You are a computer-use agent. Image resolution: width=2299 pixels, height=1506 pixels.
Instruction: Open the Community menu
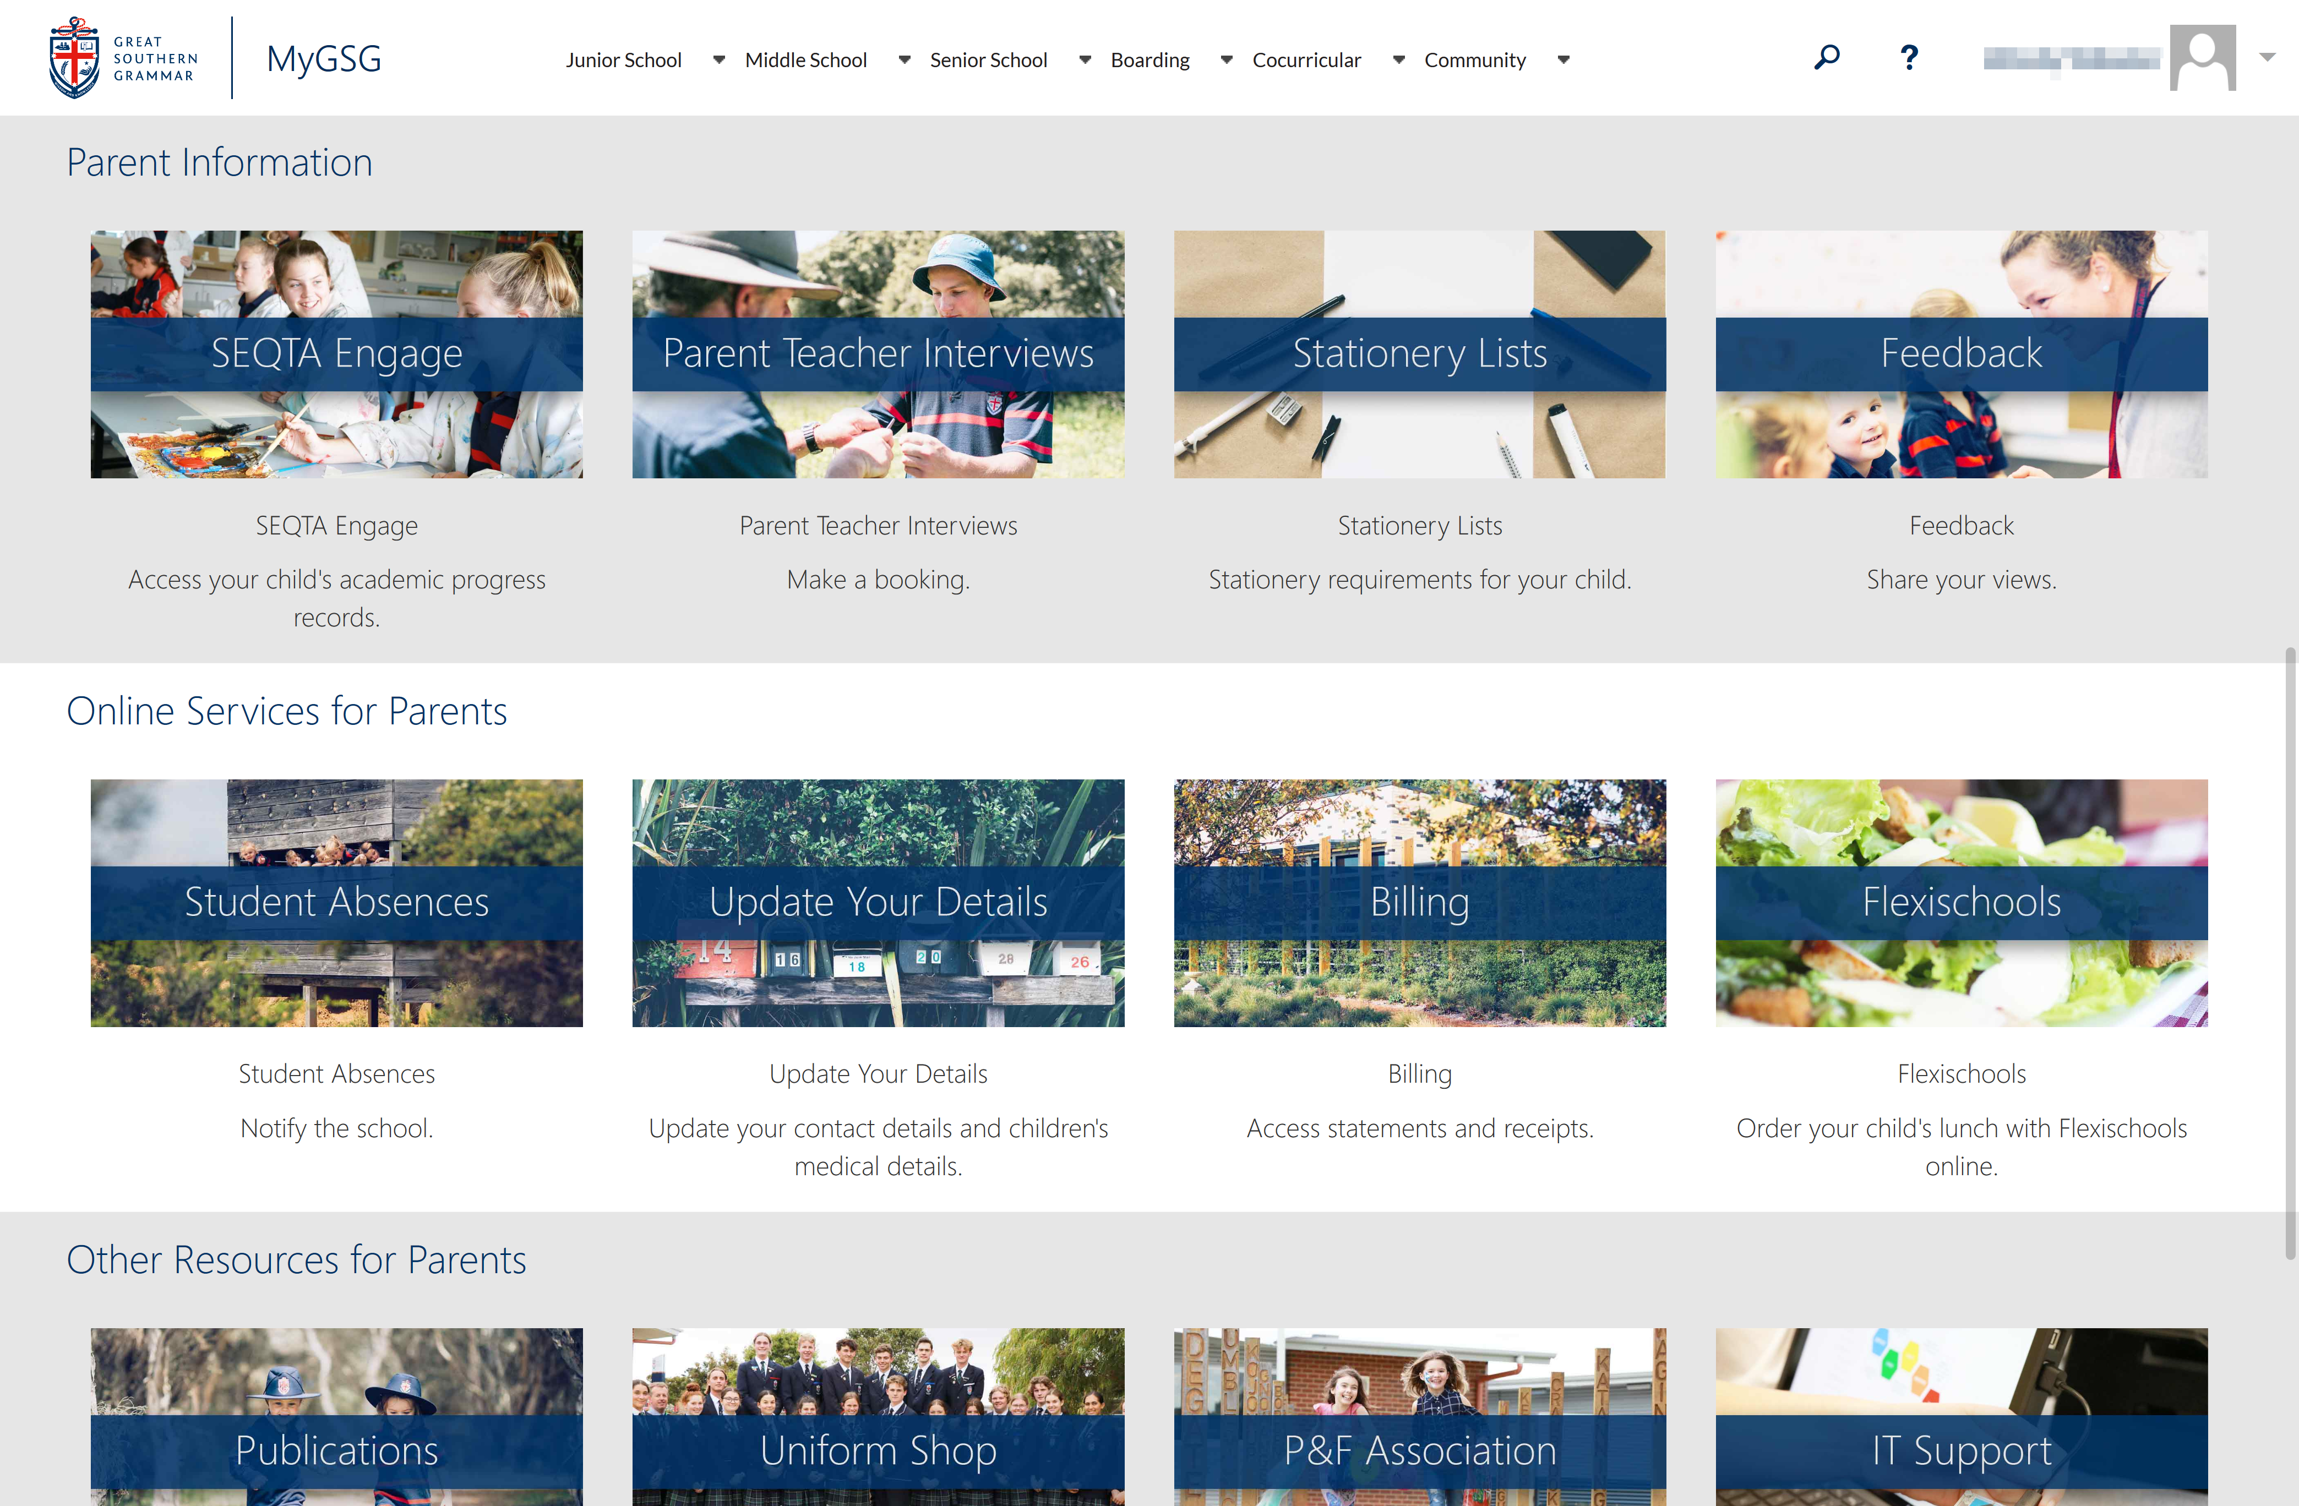coord(1475,60)
